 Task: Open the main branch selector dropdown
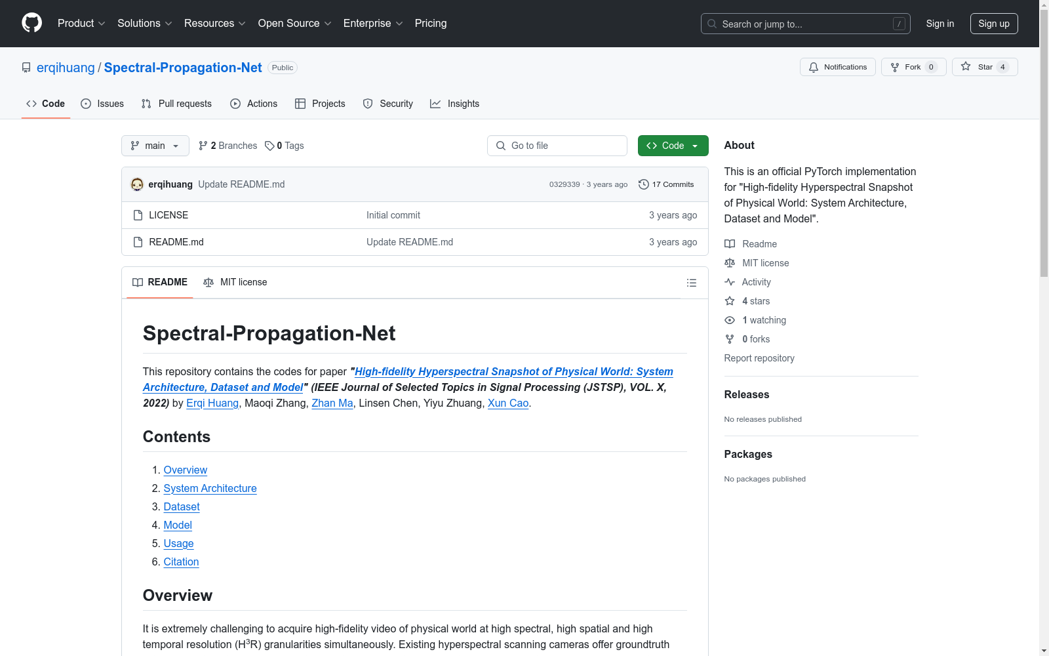tap(155, 146)
